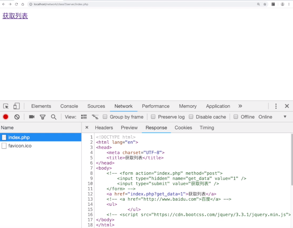This screenshot has height=228, width=293.
Task: Check the Offline checkbox
Action: coord(236,116)
